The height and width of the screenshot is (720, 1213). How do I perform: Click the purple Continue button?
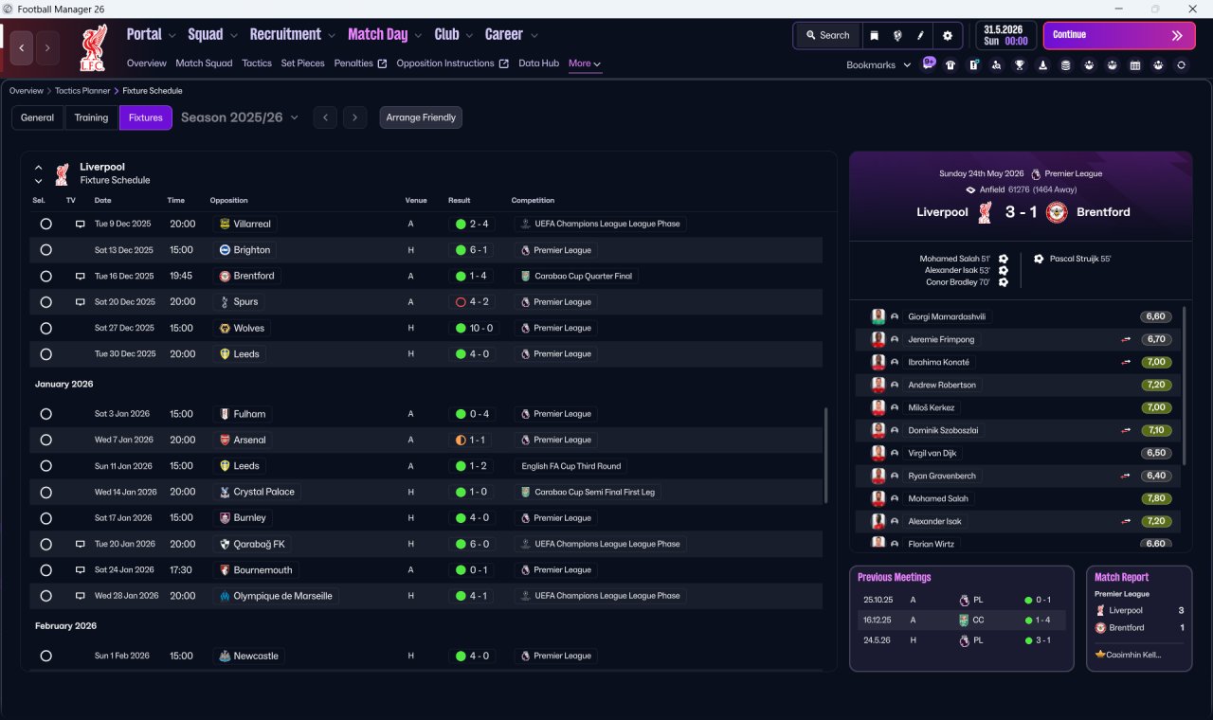tap(1119, 35)
